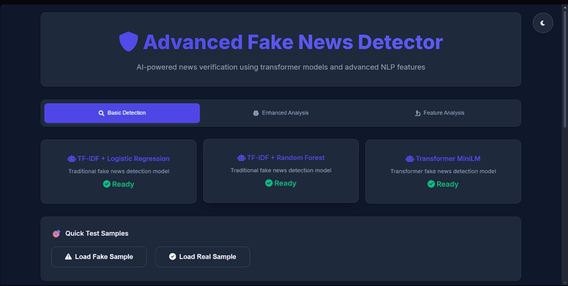Open the Enhanced Analysis tab
The image size is (568, 286).
point(281,113)
